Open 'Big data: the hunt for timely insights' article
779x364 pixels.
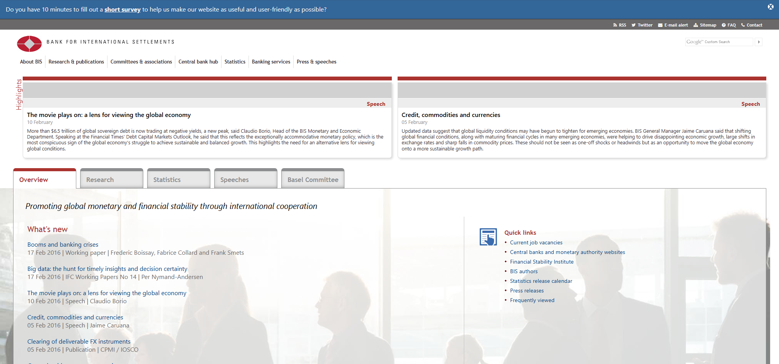pyautogui.click(x=107, y=269)
